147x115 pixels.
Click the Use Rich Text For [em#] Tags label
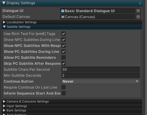coord(29,34)
